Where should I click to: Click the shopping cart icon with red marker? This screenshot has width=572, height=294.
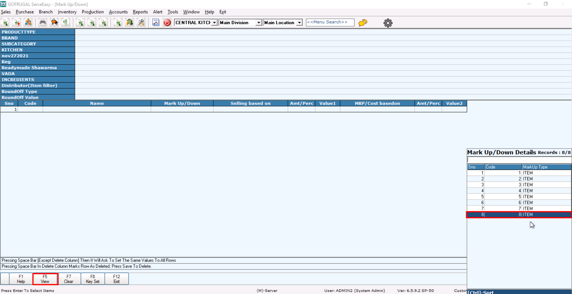(17, 23)
